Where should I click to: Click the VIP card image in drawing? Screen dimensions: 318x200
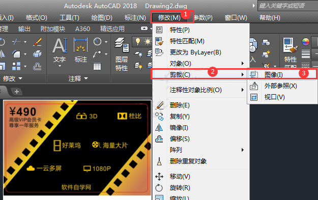coord(77,148)
